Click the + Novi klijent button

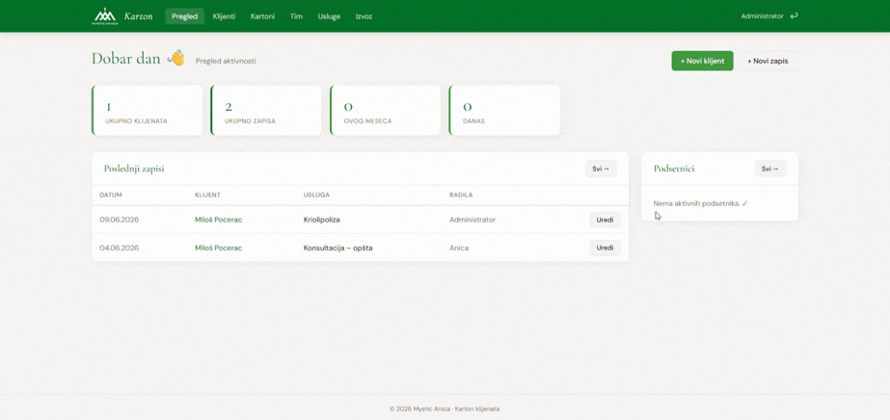702,61
